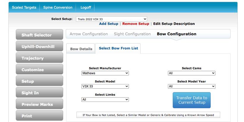Click Edit Setup Description link
Image resolution: width=244 pixels, height=122 pixels.
(174, 24)
